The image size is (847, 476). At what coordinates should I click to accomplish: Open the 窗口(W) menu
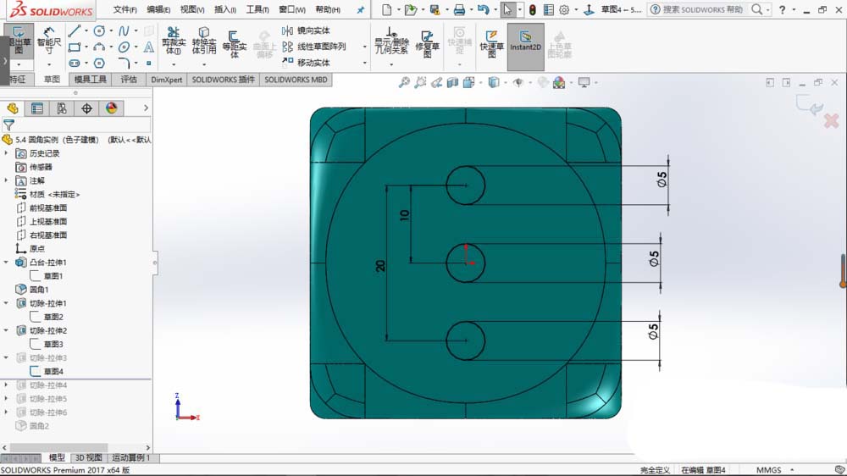[x=292, y=9]
